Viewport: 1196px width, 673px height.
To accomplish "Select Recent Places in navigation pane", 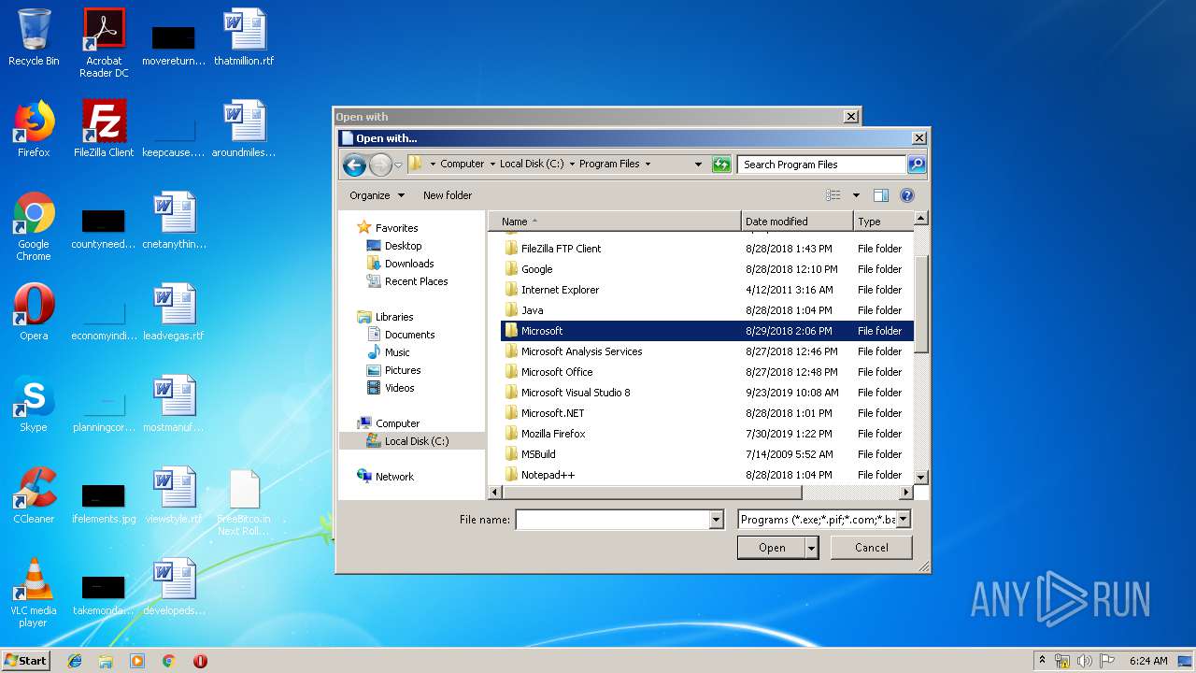I will pyautogui.click(x=416, y=281).
